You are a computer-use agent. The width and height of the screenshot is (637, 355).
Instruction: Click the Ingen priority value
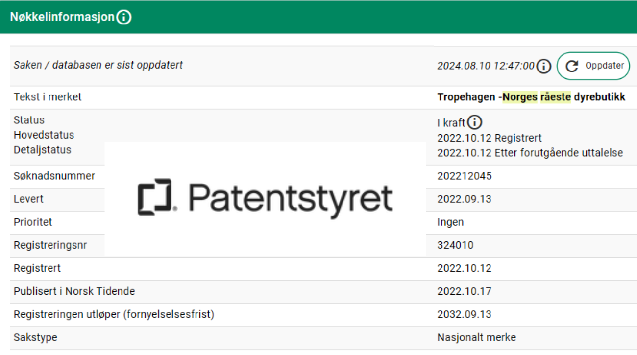(450, 222)
